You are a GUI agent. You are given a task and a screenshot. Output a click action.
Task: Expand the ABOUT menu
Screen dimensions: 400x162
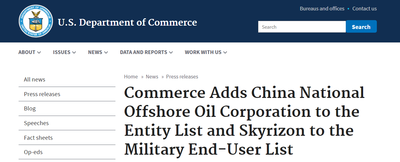point(30,52)
